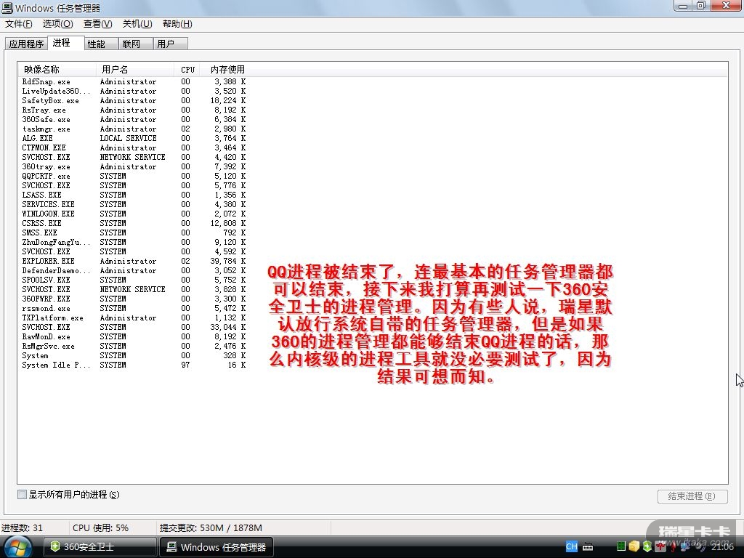Screen dimensions: 744x558
Task: Select the 360tray.exe process row
Action: point(134,166)
